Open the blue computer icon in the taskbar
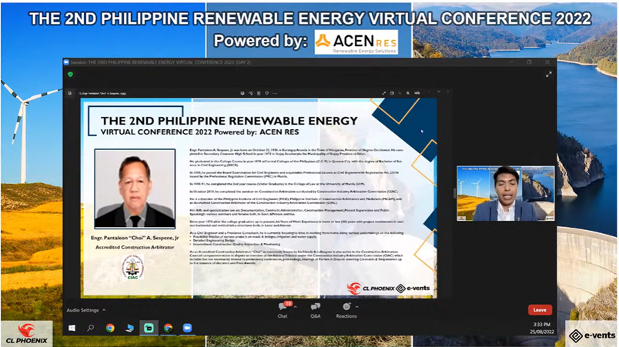 pos(129,328)
